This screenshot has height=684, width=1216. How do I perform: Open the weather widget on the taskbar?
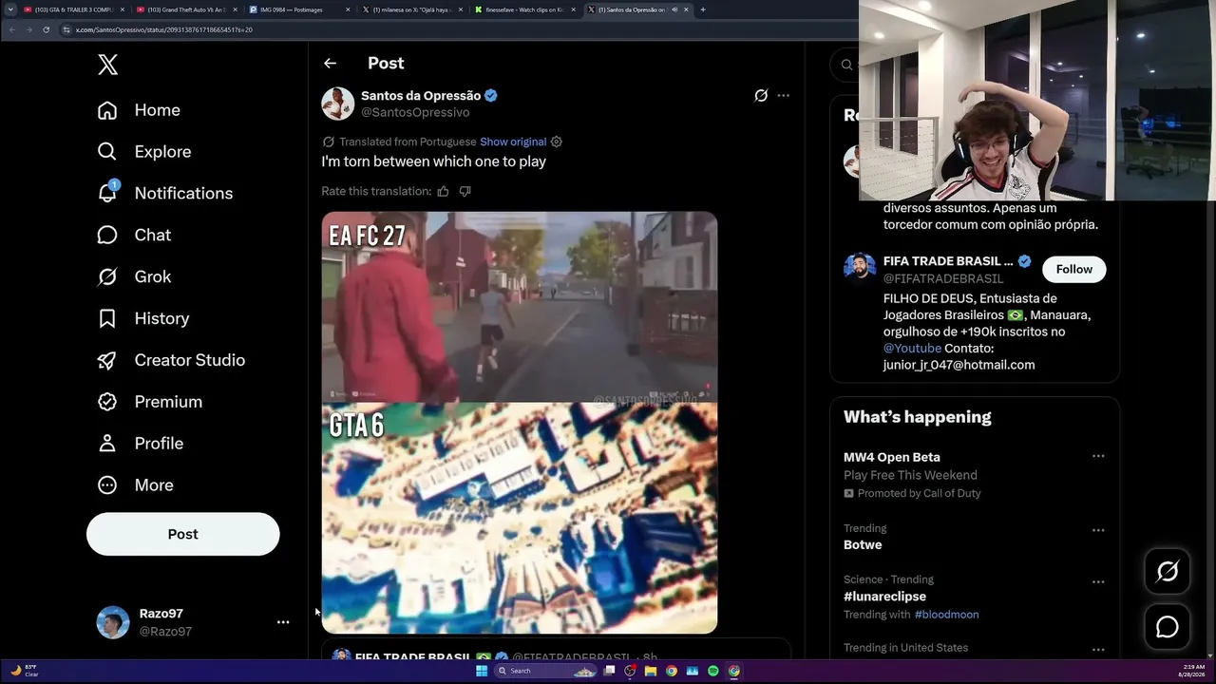(x=25, y=671)
